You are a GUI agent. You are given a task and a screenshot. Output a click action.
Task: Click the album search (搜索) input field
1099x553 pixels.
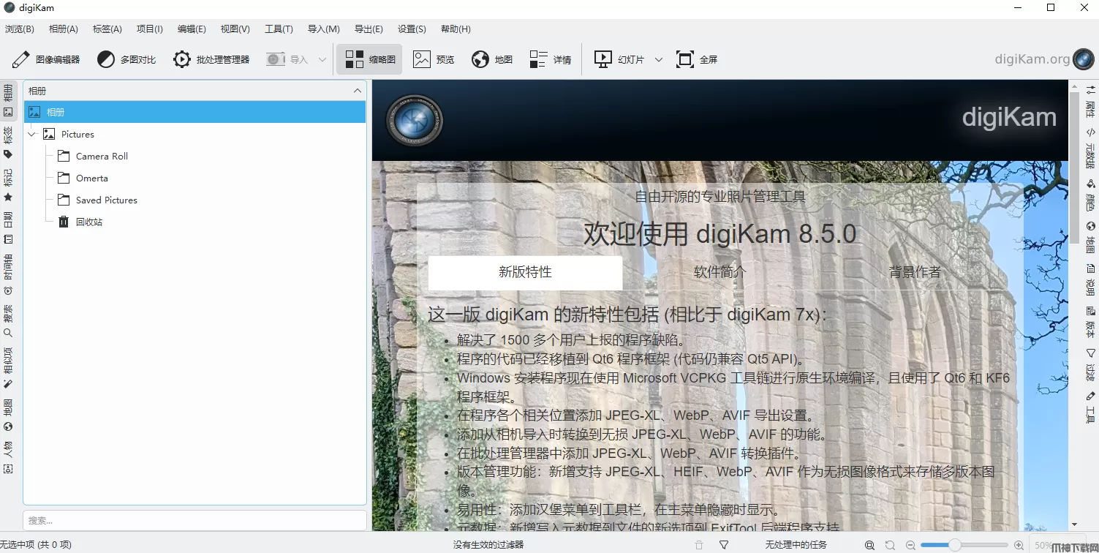click(195, 520)
